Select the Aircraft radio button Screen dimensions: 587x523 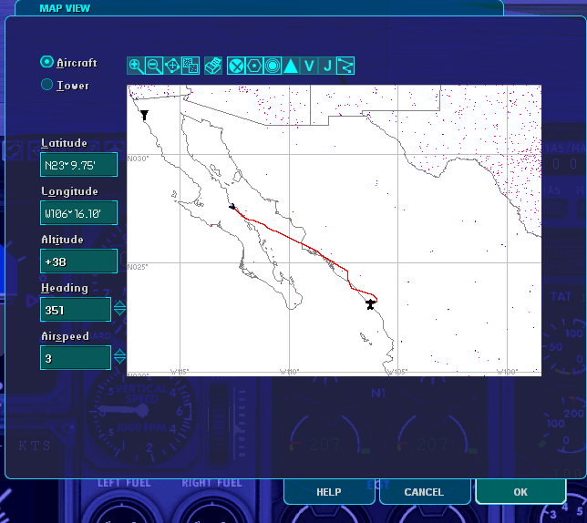coord(46,62)
